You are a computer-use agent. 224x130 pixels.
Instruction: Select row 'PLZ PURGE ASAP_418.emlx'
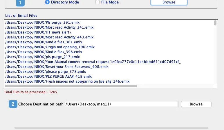pyautogui.click(x=109, y=76)
